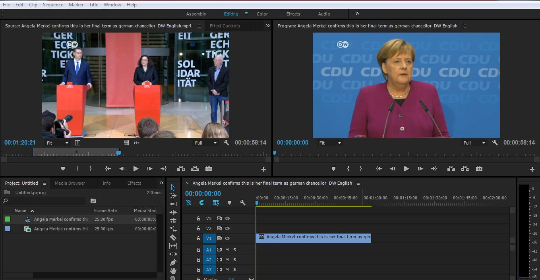The image size is (540, 280).
Task: Select the Track Select Backward tool
Action: click(173, 204)
